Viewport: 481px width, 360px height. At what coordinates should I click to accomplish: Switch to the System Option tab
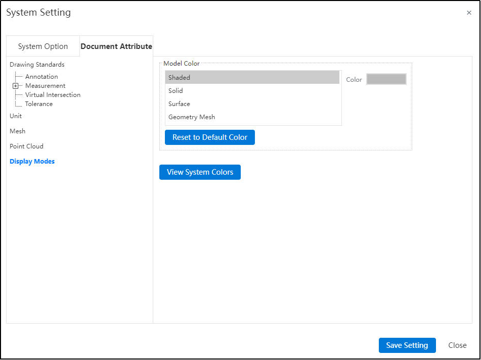pos(43,46)
